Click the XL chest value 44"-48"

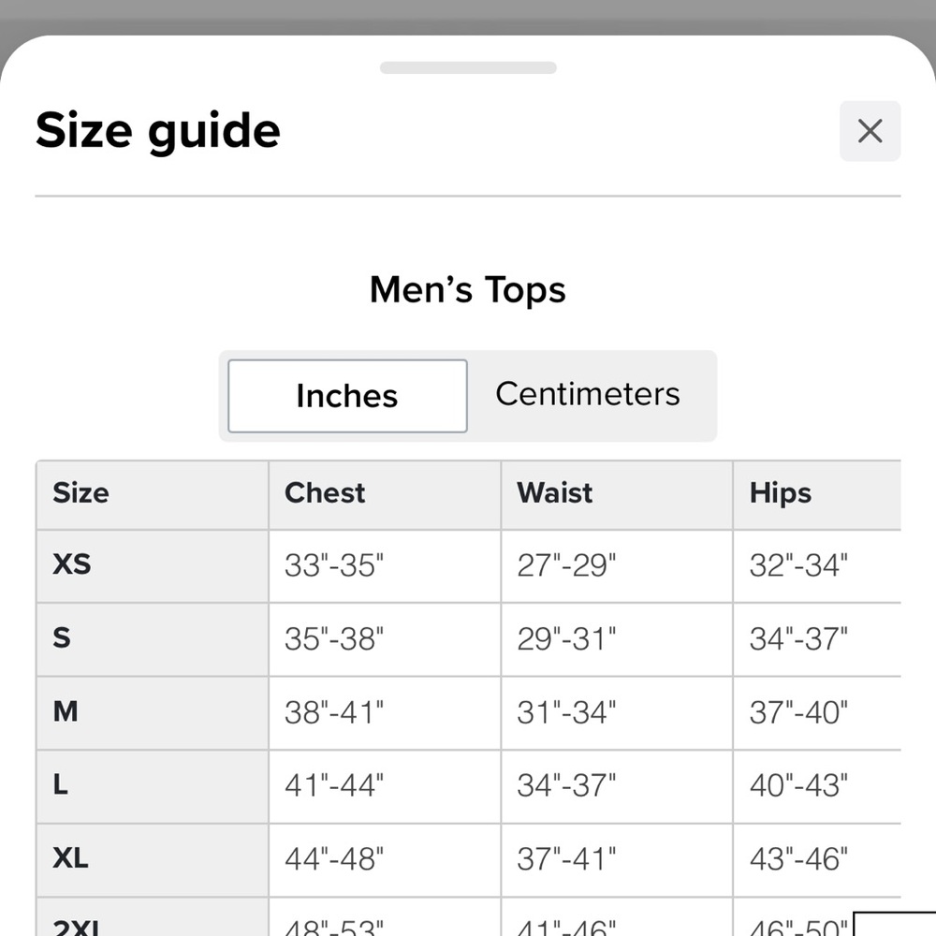point(334,859)
